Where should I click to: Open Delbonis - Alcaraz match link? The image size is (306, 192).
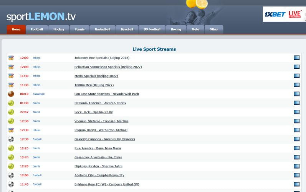pos(100,103)
